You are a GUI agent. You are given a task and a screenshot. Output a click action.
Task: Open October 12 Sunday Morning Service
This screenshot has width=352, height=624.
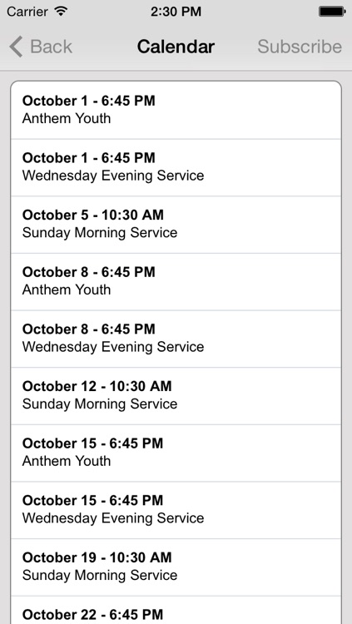click(x=176, y=396)
